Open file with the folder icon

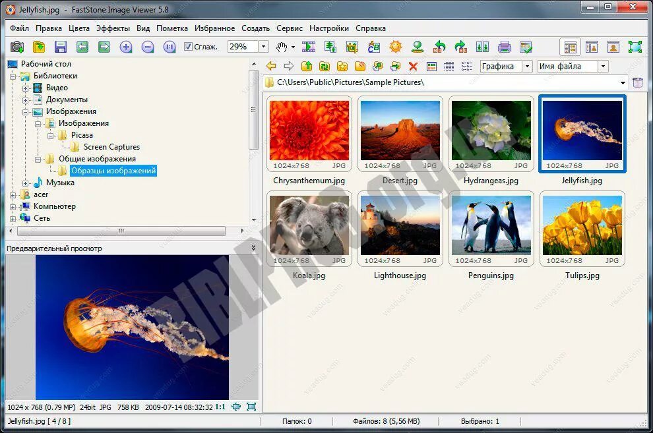(39, 47)
